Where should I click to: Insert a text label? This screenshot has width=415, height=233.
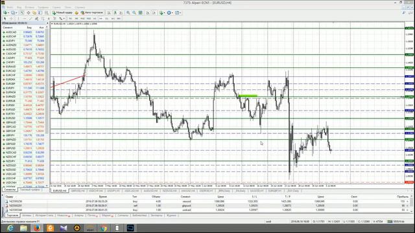click(x=54, y=19)
